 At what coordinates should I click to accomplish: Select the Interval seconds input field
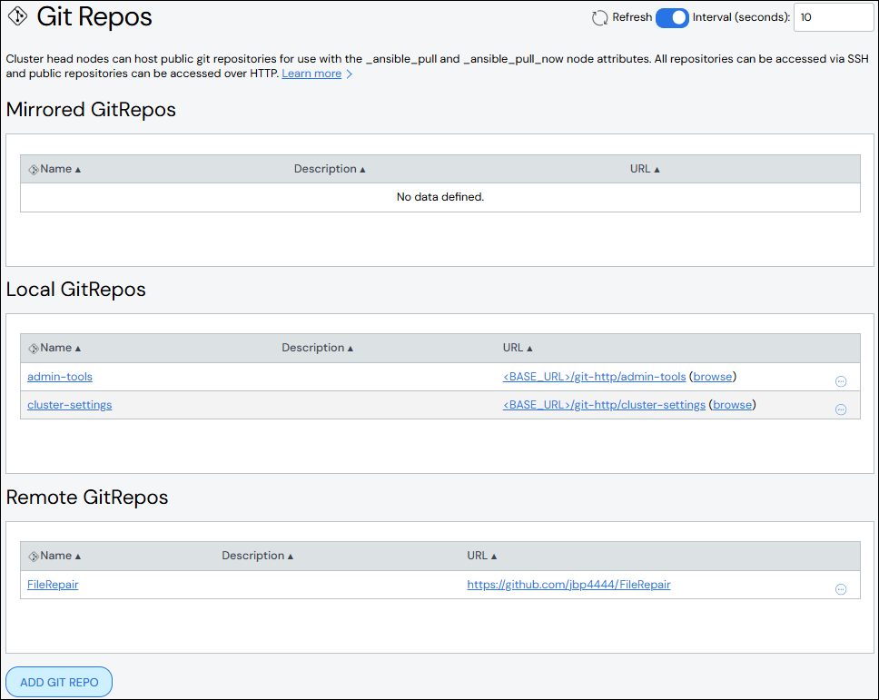click(x=833, y=17)
